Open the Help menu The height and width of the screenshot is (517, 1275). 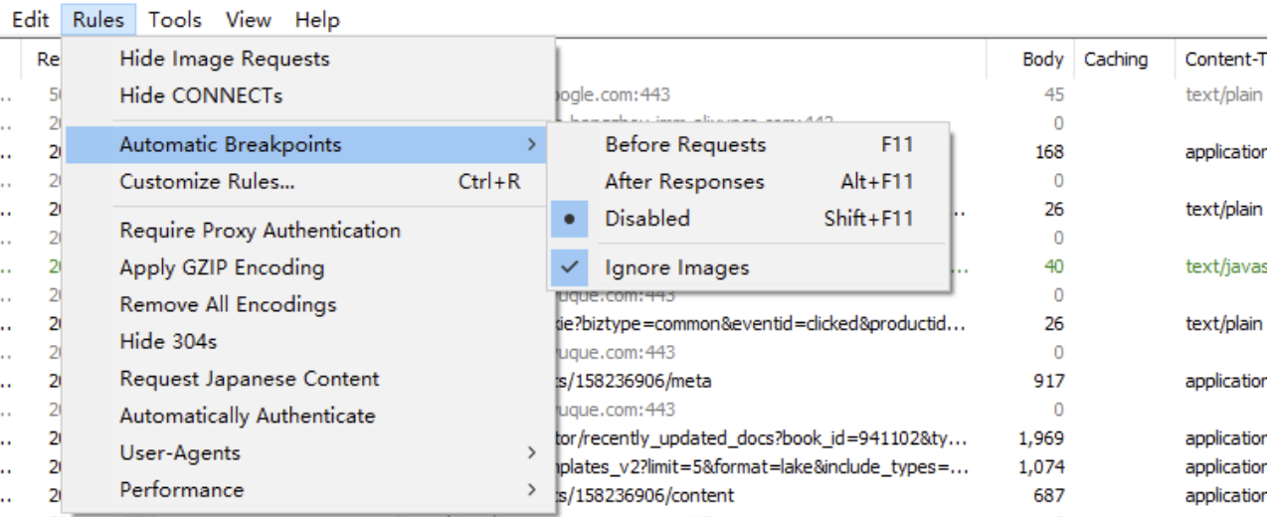click(317, 20)
